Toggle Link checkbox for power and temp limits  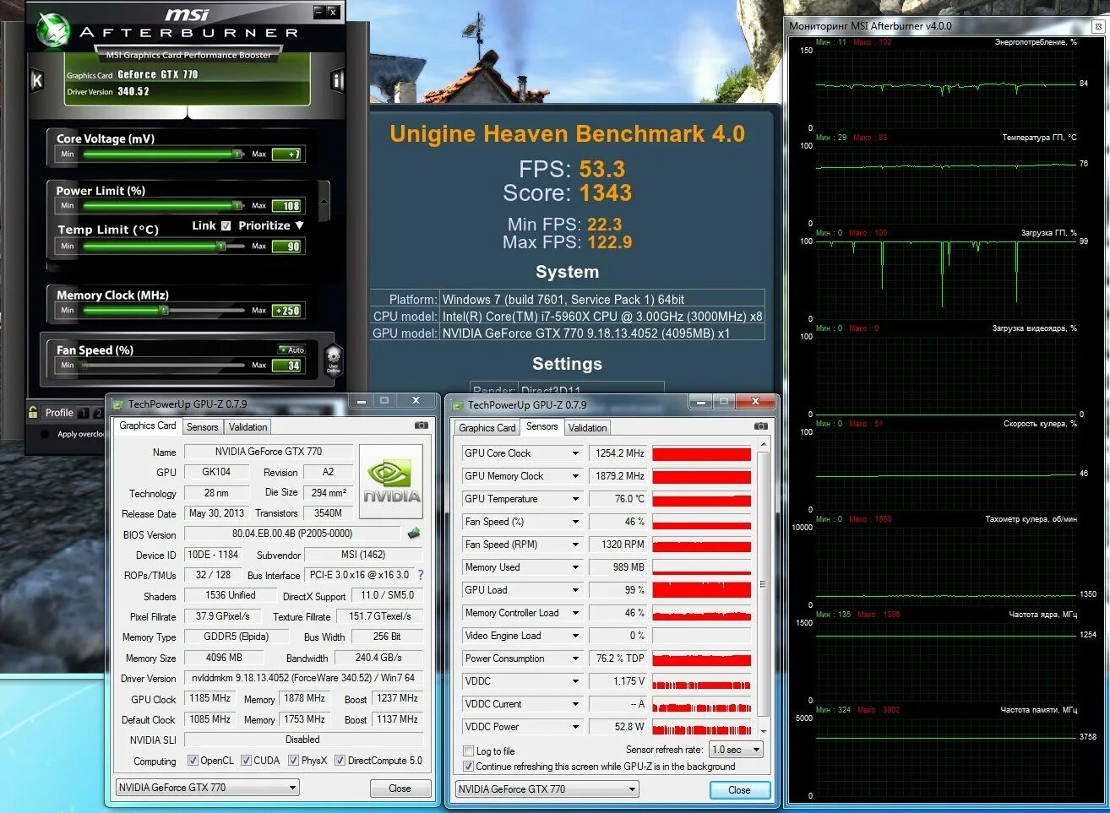(226, 225)
